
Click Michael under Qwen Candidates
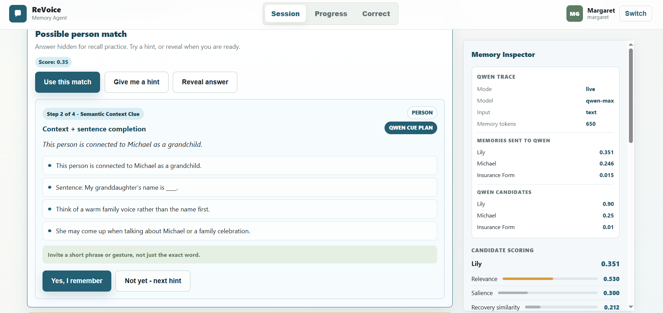pyautogui.click(x=486, y=216)
